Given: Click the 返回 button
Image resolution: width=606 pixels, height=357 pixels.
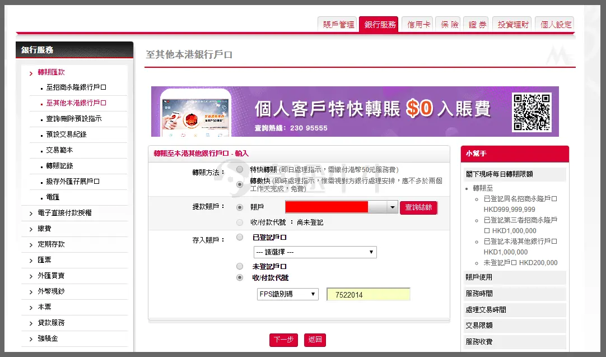Looking at the screenshot, I should point(315,340).
